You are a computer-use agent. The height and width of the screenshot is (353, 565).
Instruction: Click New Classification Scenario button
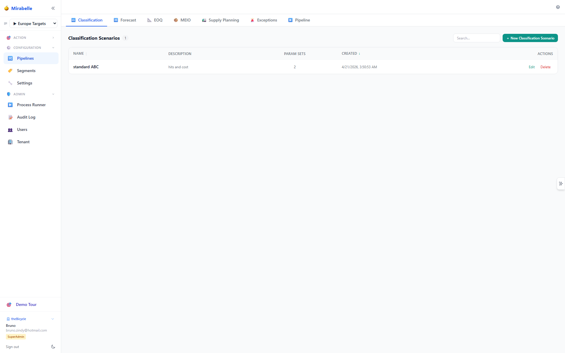(x=530, y=38)
